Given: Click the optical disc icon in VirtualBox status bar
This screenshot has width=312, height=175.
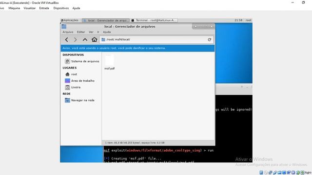Looking at the screenshot, I should 266,173.
